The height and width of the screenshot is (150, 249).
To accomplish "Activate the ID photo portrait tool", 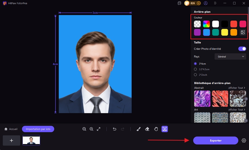I will pos(165,129).
